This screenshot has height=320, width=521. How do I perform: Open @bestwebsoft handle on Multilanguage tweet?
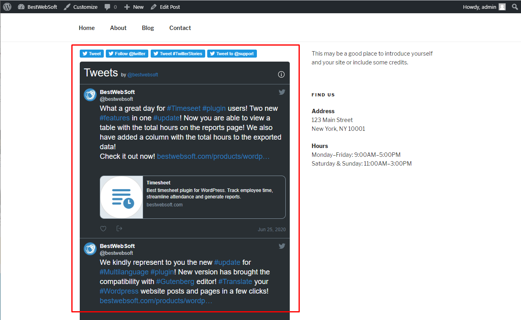[x=116, y=253]
